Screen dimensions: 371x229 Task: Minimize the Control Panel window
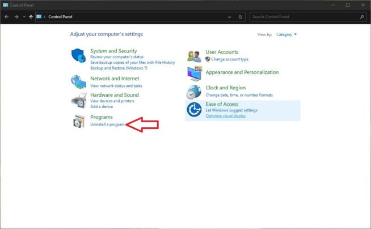(x=333, y=5)
